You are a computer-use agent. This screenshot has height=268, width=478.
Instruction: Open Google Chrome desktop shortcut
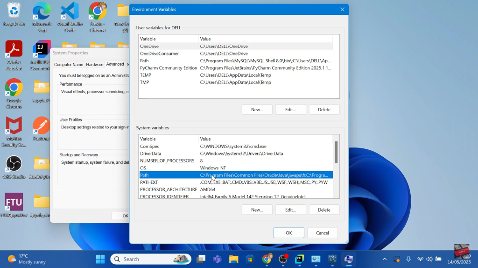[14, 94]
